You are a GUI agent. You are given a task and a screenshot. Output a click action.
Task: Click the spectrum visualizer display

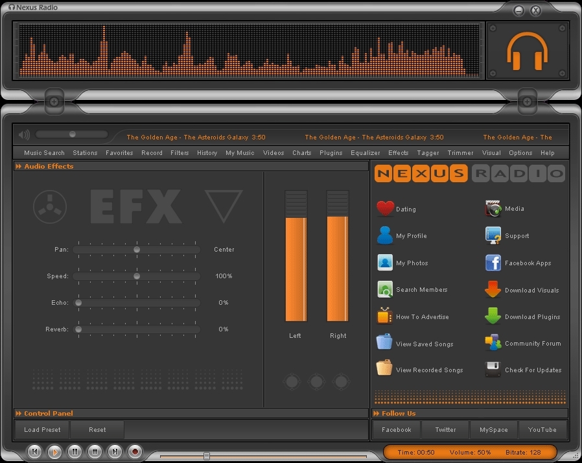[x=249, y=51]
